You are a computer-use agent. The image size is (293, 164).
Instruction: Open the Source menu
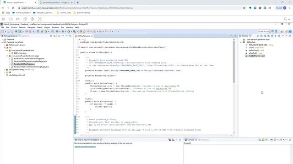point(14,27)
